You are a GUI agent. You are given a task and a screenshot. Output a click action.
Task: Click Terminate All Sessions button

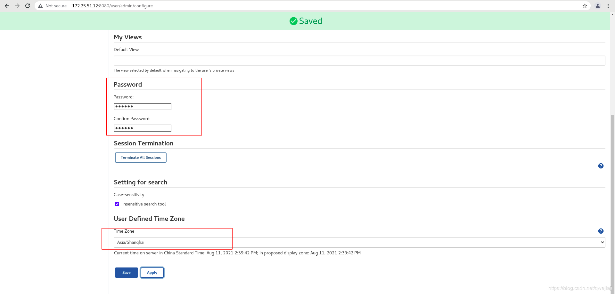tap(141, 158)
